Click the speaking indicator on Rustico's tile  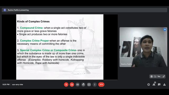(x=165, y=29)
